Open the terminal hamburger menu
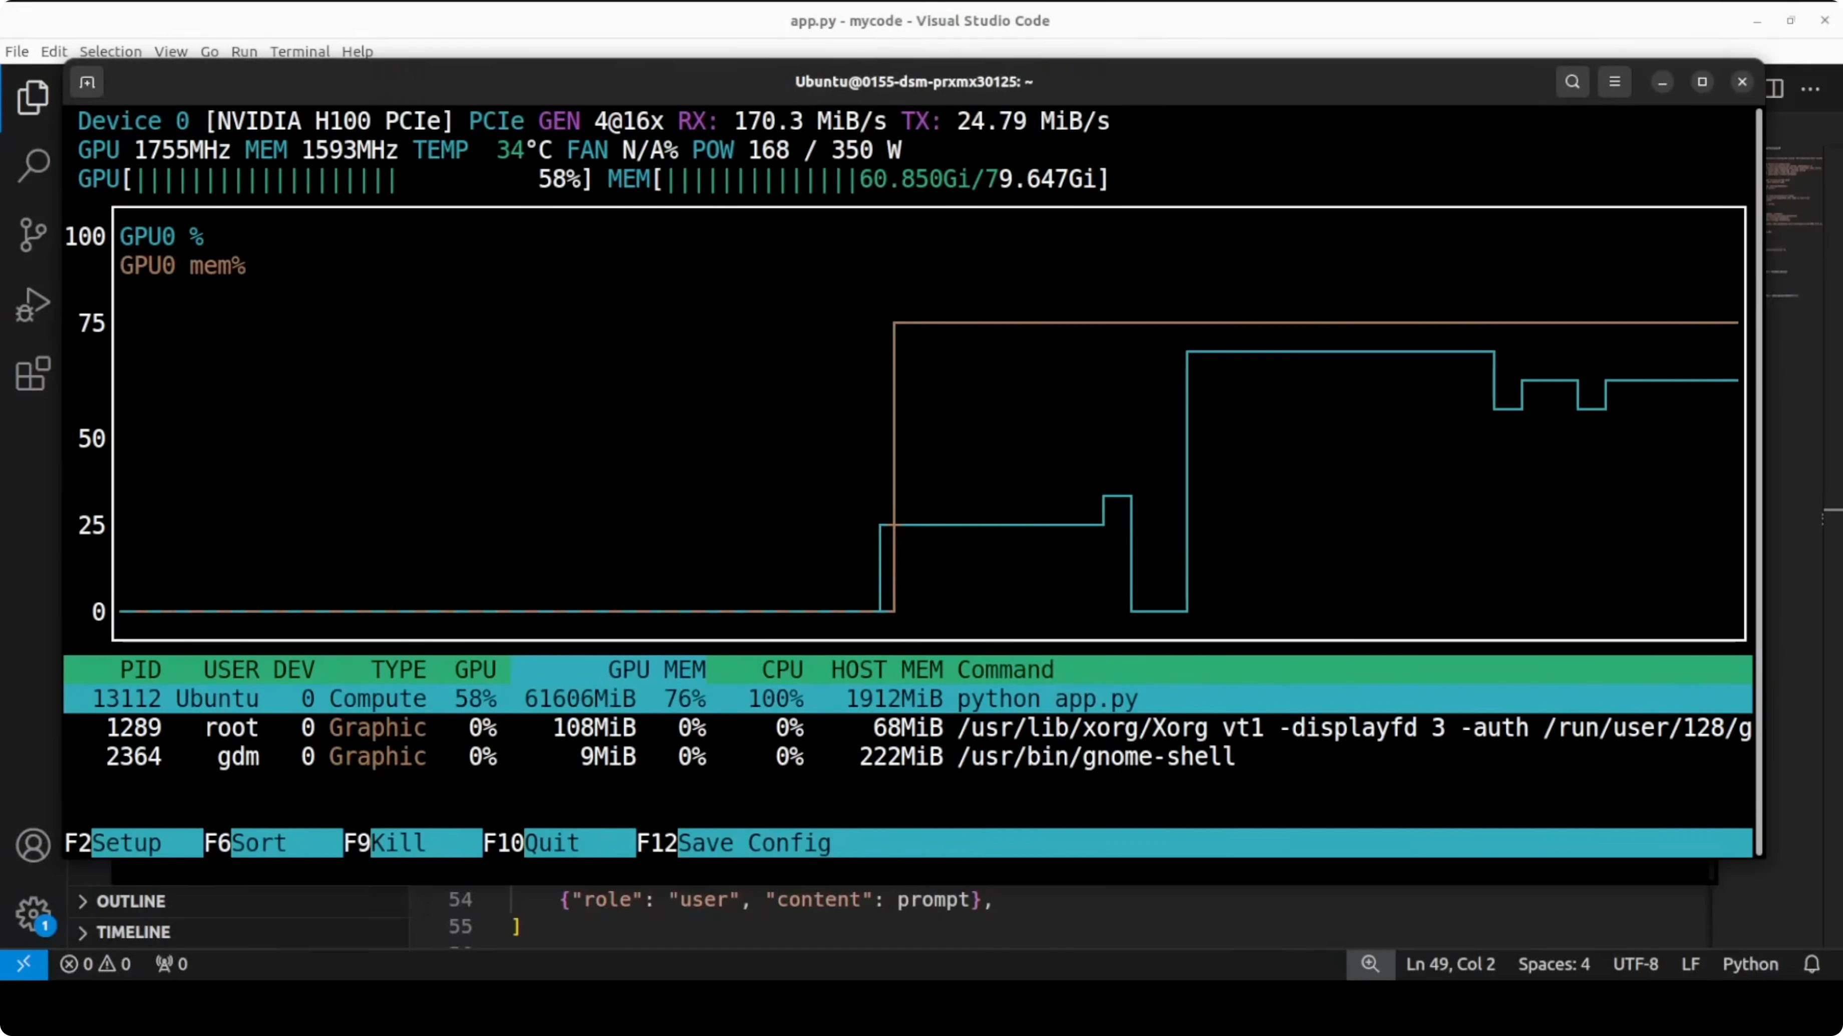1843x1036 pixels. (1614, 82)
